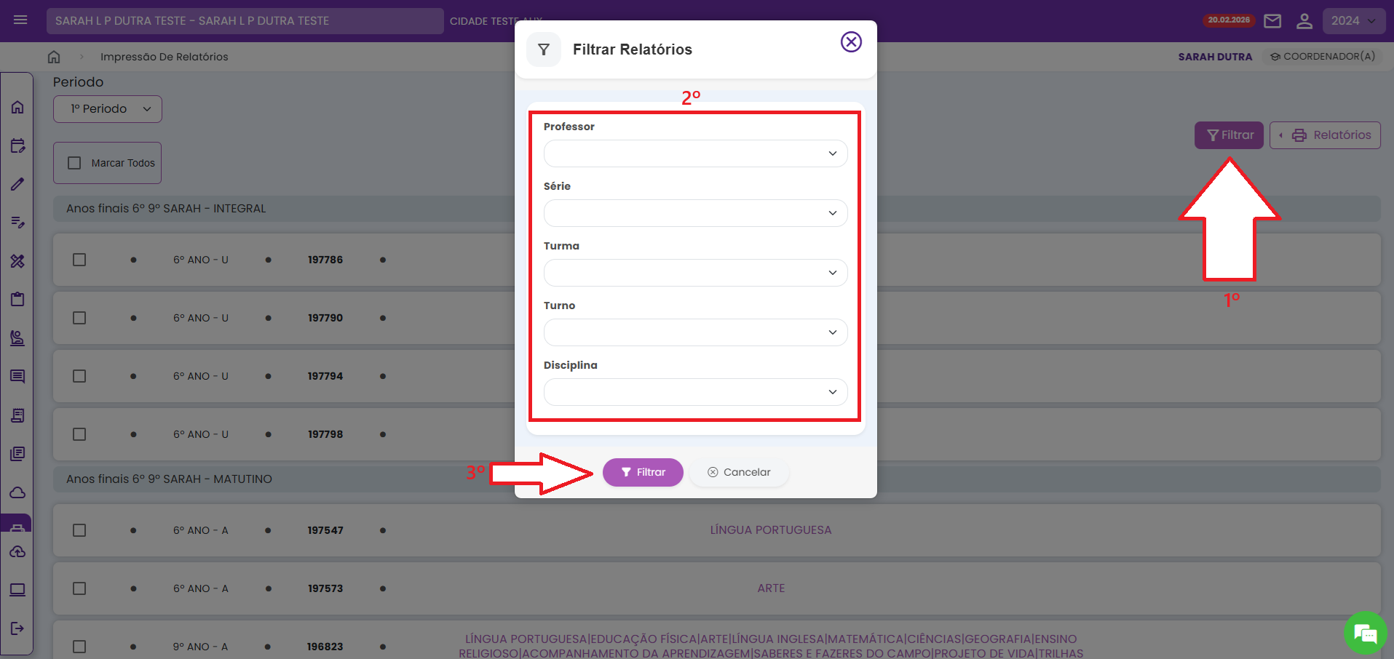Click the Relatórios print button

1325,135
